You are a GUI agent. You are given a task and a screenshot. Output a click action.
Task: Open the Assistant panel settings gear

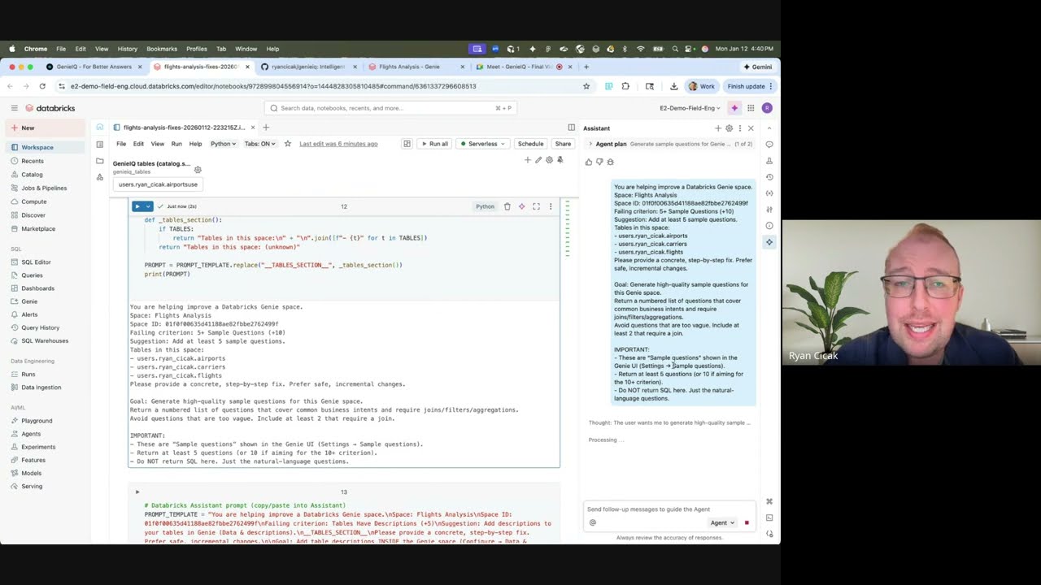[x=729, y=128]
